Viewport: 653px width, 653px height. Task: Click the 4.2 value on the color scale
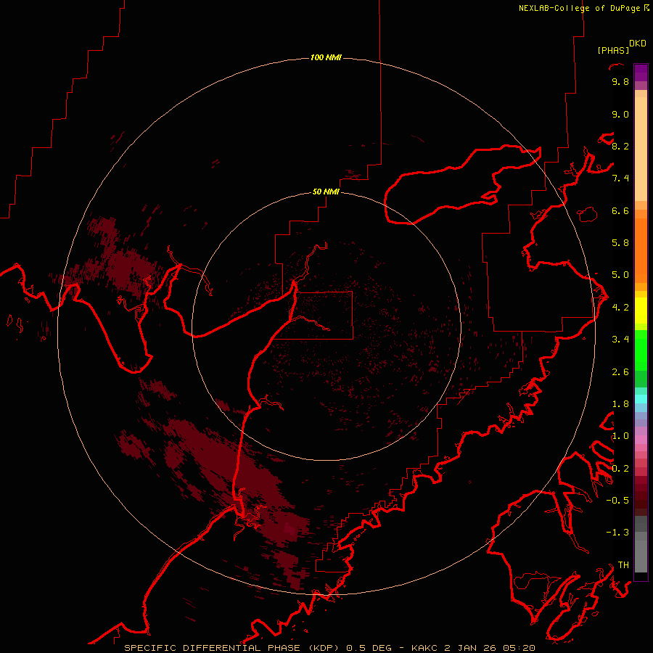tap(620, 308)
